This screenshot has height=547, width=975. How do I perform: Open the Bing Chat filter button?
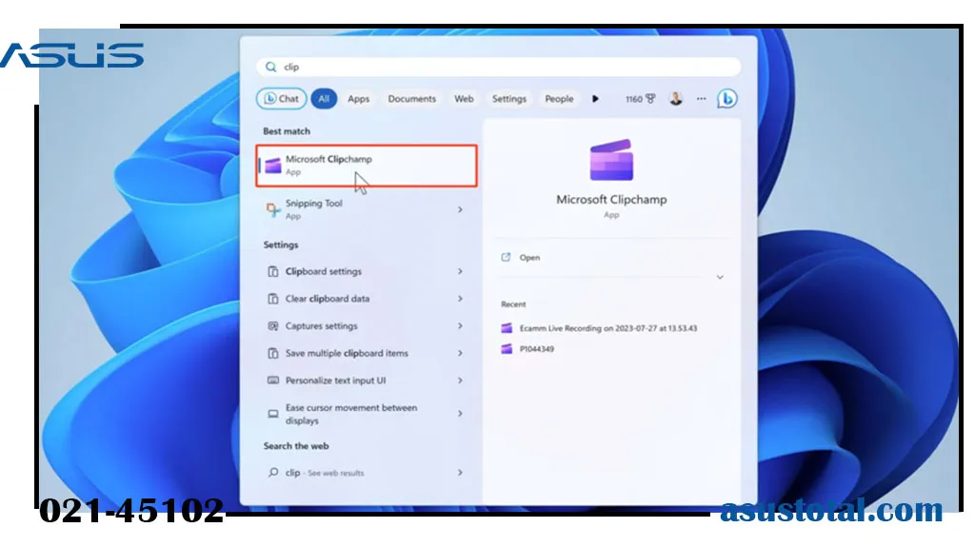pyautogui.click(x=281, y=98)
